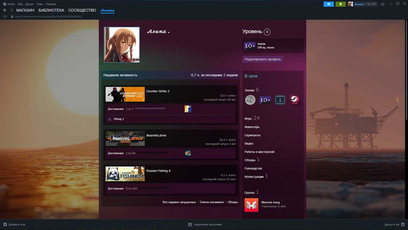Click the Russian Fishing 4 achievements progress bar

[154, 188]
